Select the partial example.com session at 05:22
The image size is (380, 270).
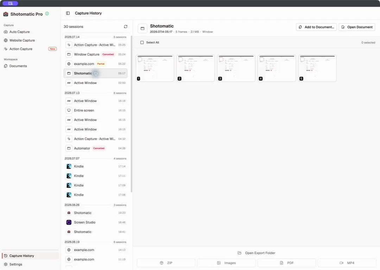tap(95, 64)
